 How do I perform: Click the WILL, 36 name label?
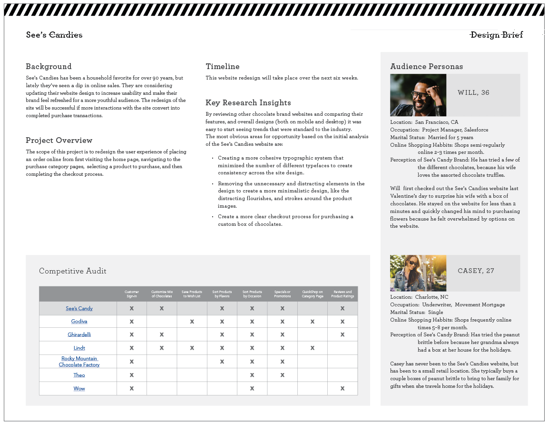tap(473, 93)
